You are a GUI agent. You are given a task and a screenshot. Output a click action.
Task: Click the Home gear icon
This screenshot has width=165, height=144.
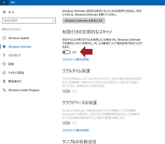tap(4, 12)
